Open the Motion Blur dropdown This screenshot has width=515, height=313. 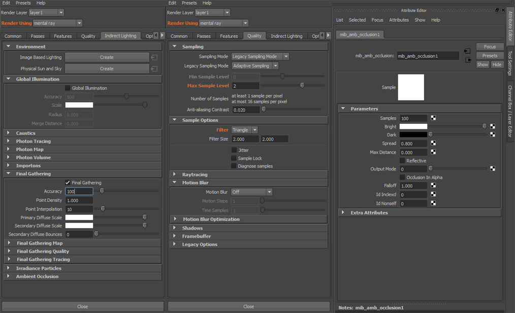tap(251, 192)
